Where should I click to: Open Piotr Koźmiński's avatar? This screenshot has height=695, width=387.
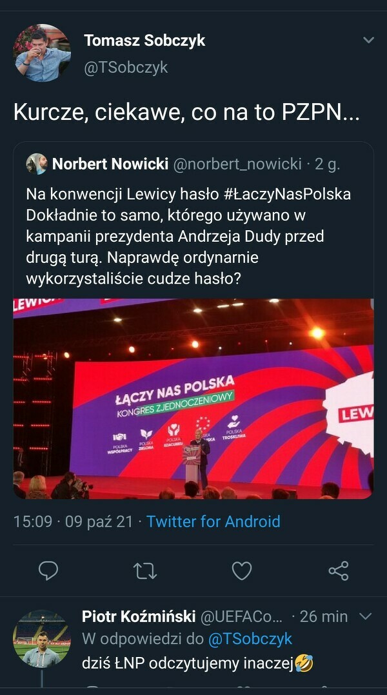(x=42, y=639)
